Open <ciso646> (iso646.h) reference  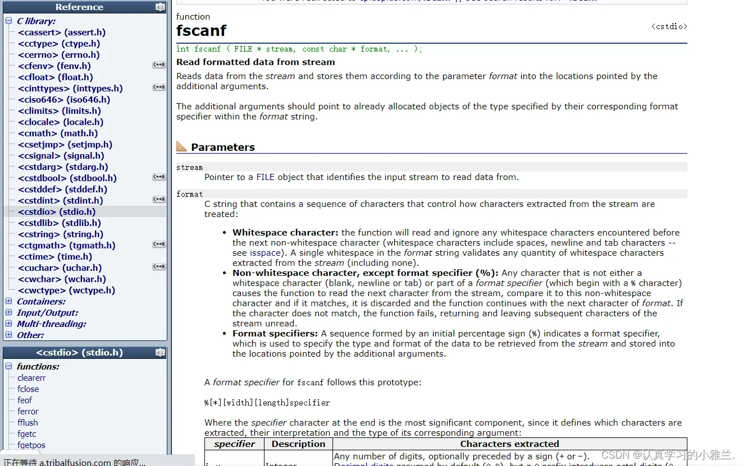(64, 100)
